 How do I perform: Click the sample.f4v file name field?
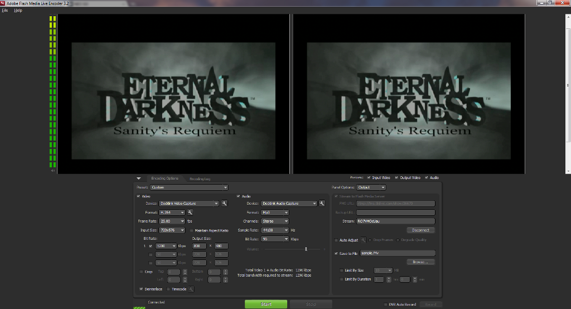point(398,253)
